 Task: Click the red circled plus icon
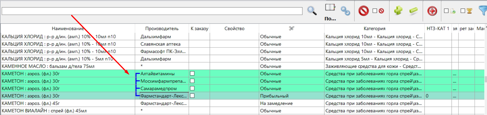[x=432, y=11]
